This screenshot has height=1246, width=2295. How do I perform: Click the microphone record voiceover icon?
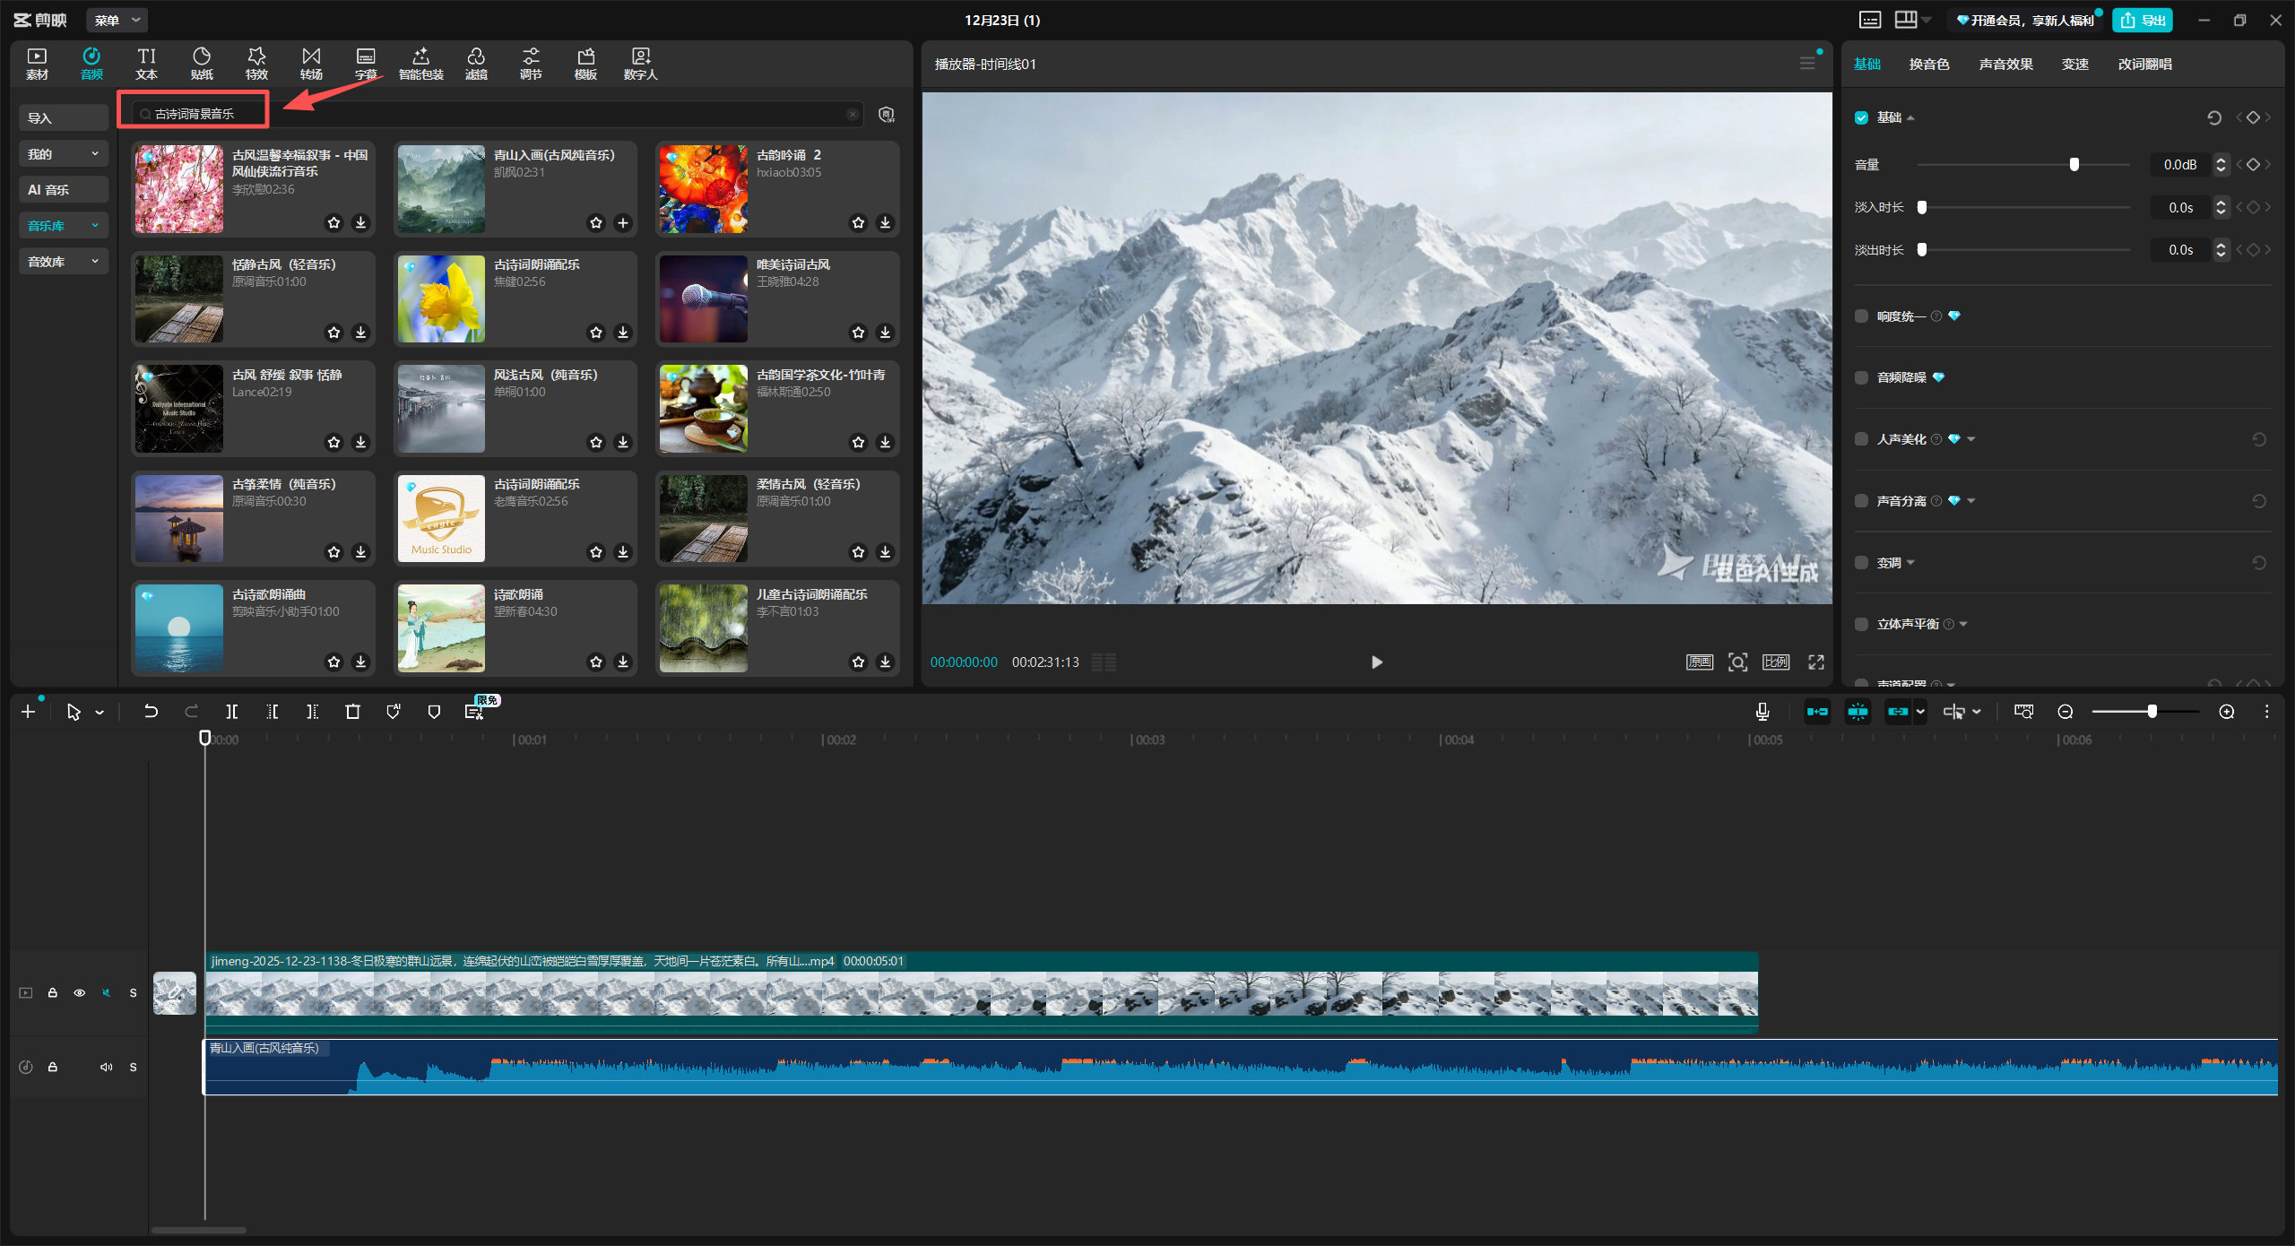tap(1762, 712)
